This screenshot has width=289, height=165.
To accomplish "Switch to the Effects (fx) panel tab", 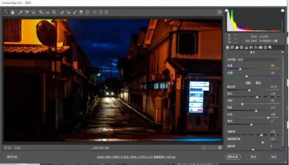I will tap(256, 48).
